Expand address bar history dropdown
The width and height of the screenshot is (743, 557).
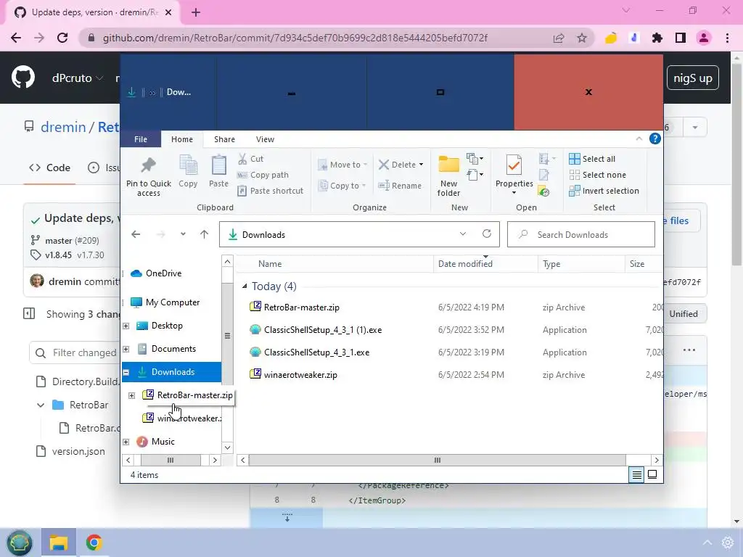[462, 234]
